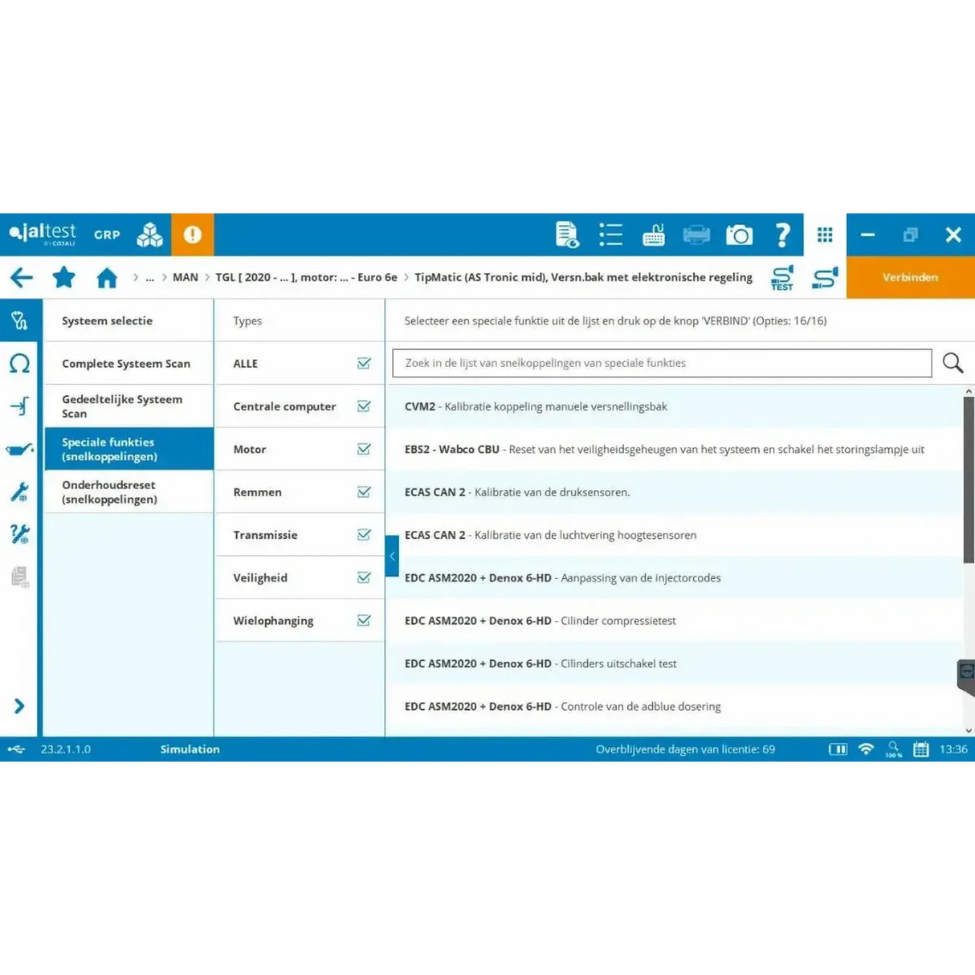Click in the special functions search field
The width and height of the screenshot is (975, 975).
point(662,363)
